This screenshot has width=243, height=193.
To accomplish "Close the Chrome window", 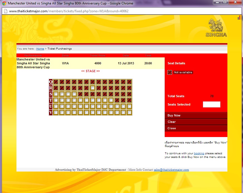I will [x=235, y=2].
